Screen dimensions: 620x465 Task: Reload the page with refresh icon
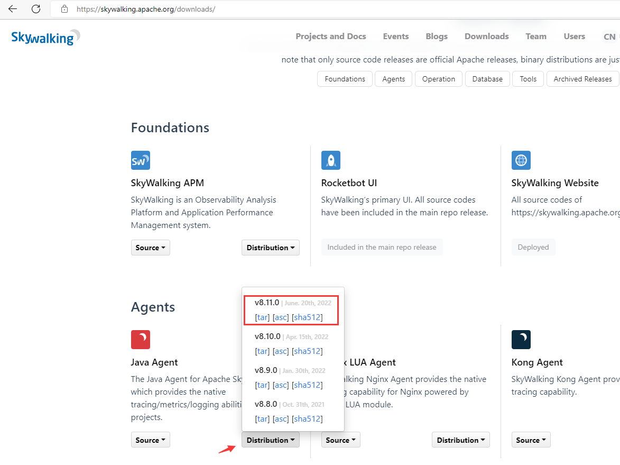coord(36,9)
